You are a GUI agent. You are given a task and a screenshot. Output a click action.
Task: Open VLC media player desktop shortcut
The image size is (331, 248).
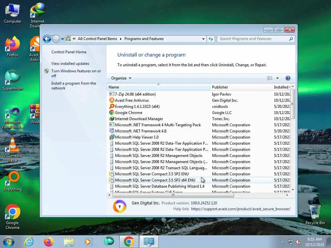(13, 150)
